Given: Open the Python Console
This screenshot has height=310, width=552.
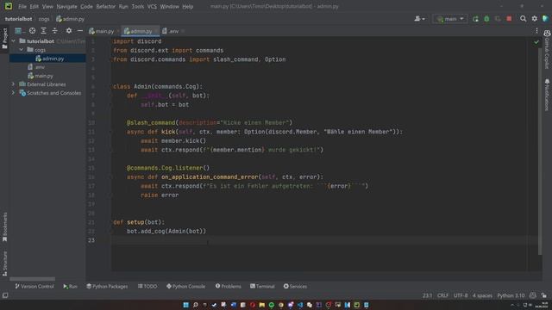Looking at the screenshot, I should (x=186, y=287).
